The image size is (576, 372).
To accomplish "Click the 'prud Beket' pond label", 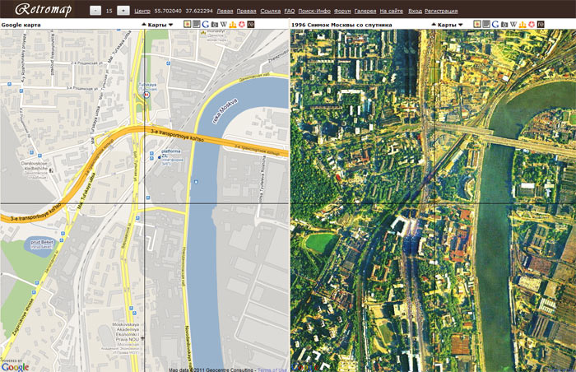I will 42,242.
